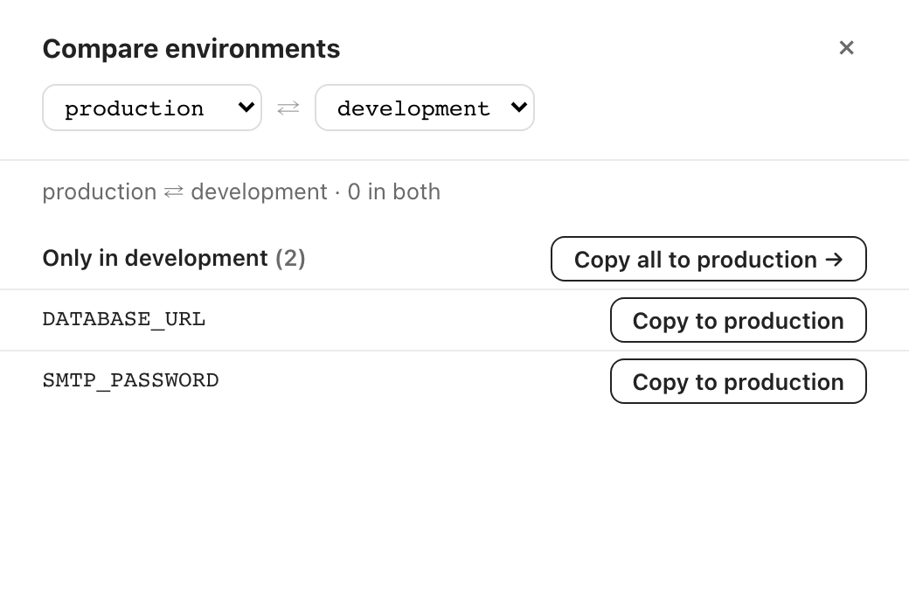This screenshot has height=612, width=909.
Task: Click the Compare environments title
Action: coord(191,49)
